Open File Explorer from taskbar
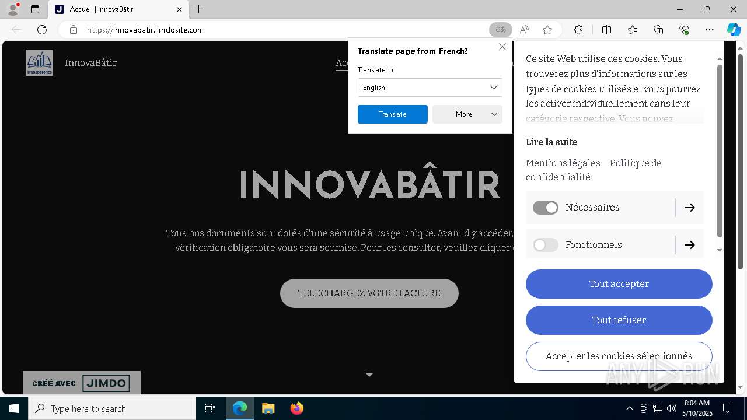The height and width of the screenshot is (420, 747). [268, 408]
